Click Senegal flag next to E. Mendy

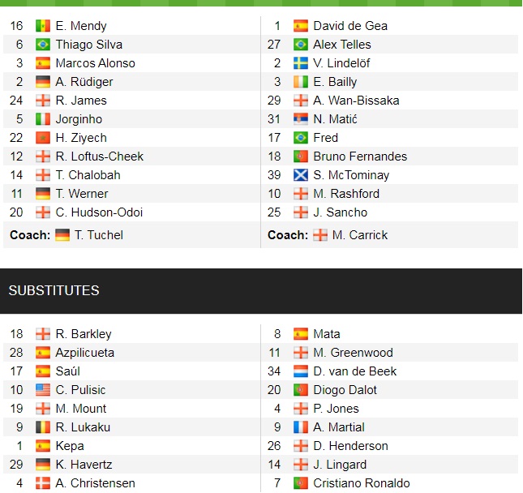[x=43, y=26]
